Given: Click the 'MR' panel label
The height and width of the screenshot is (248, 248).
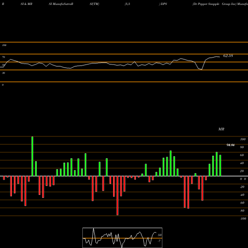Looking at the screenshot, I should coord(221,129).
